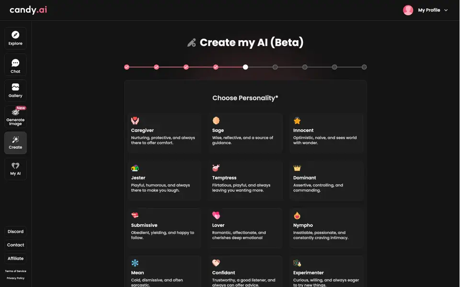This screenshot has width=460, height=287.
Task: Click the candy.ai logo
Action: click(x=27, y=10)
